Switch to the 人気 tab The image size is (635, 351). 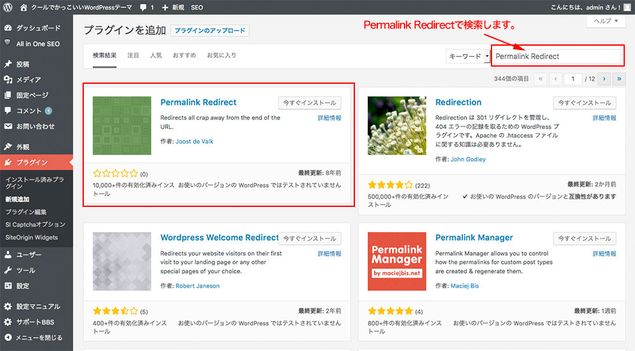[x=156, y=55]
